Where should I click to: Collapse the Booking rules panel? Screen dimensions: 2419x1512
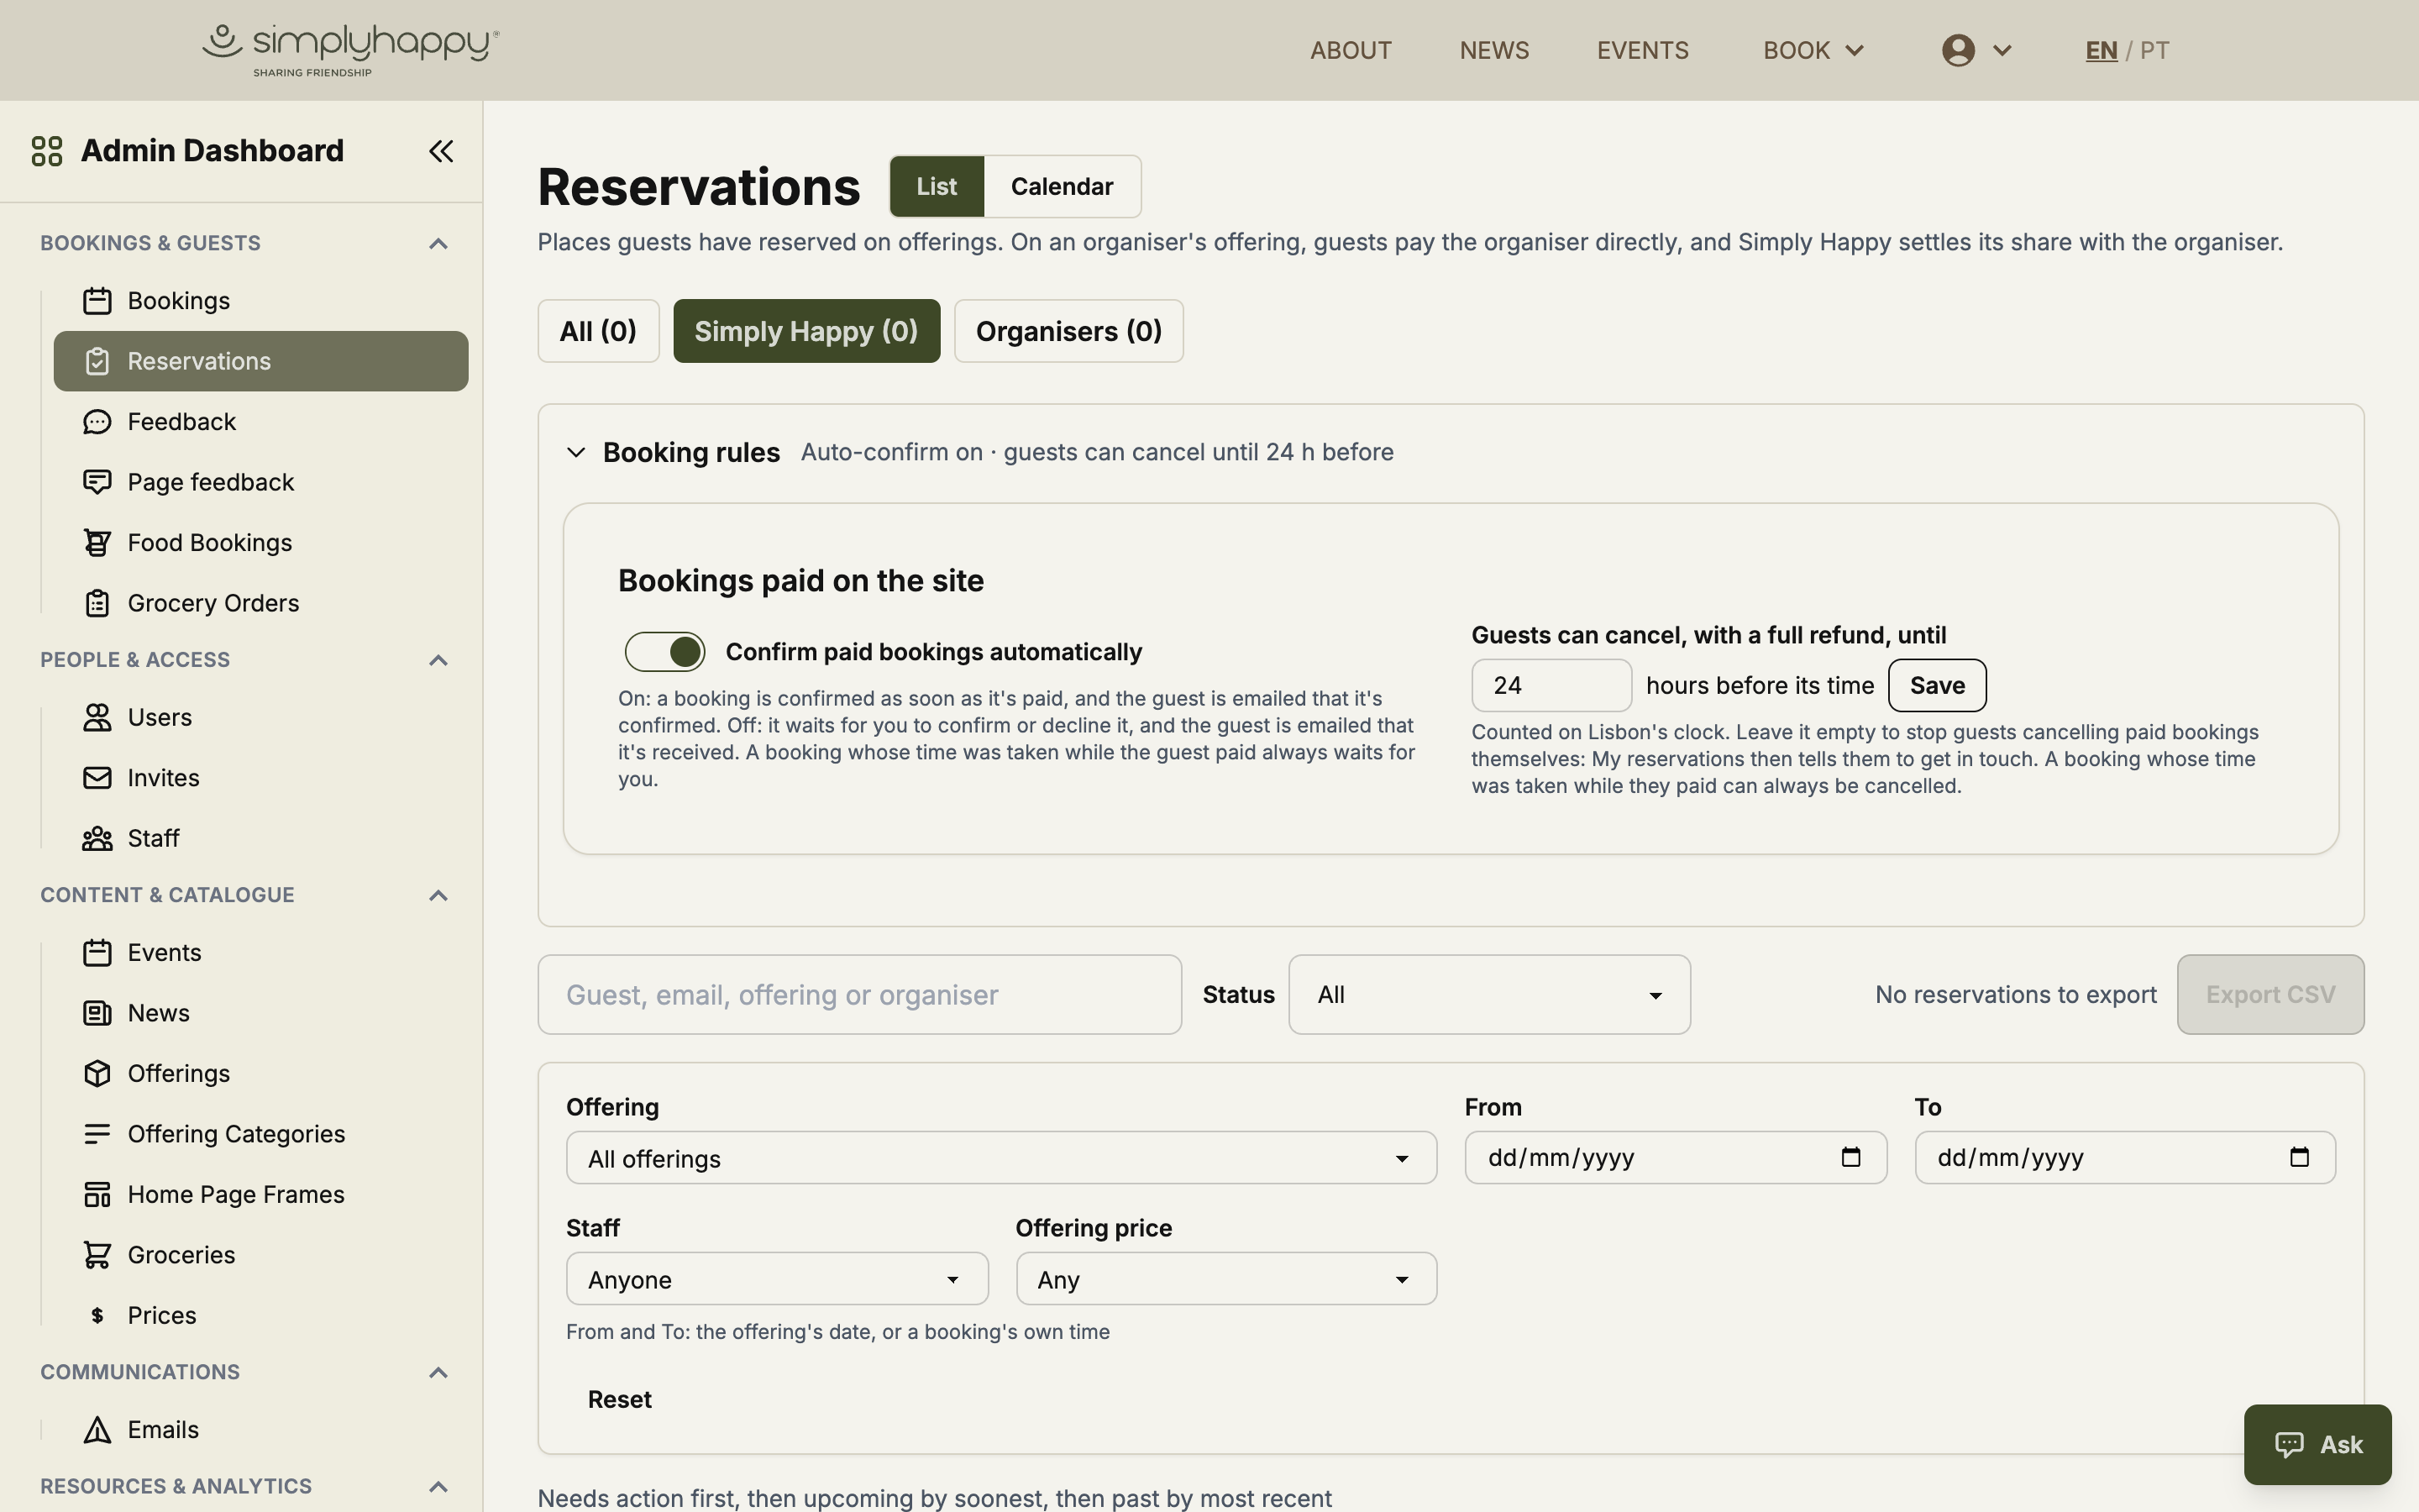pos(575,452)
